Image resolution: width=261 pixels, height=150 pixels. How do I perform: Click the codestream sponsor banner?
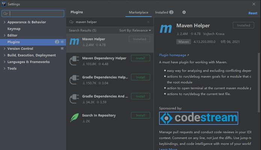199,118
